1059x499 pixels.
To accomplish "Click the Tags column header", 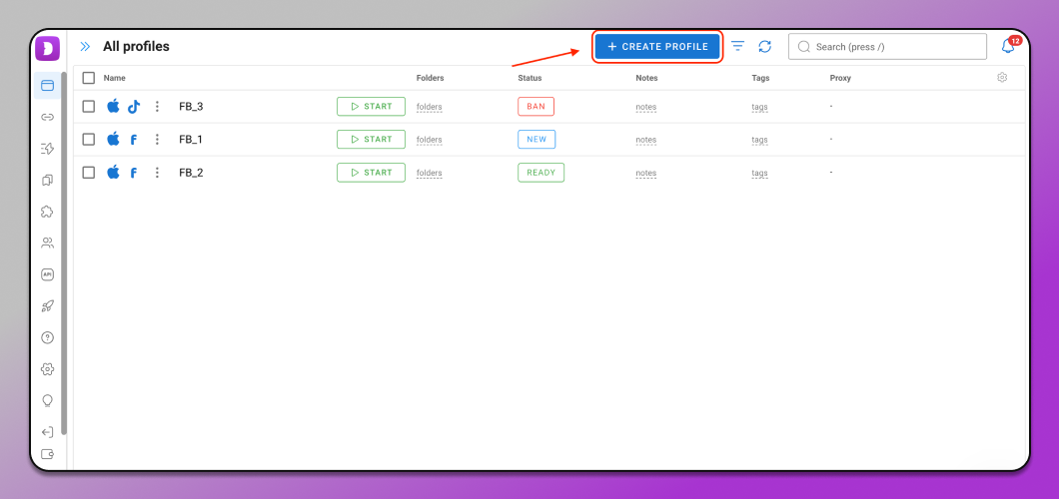I will click(x=760, y=78).
